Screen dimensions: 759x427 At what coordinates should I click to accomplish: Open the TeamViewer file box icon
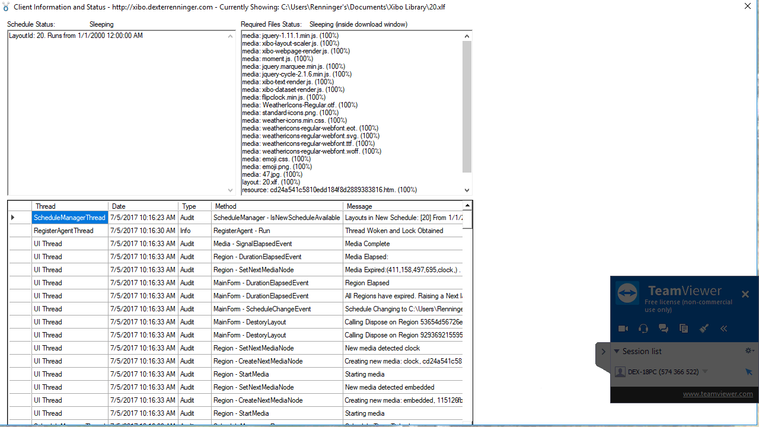click(x=684, y=329)
